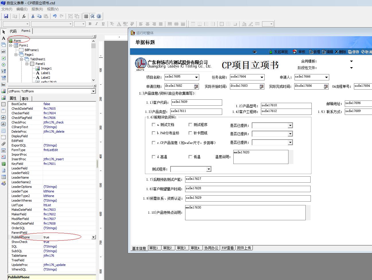Tick the 高温 checkbox
The width and height of the screenshot is (372, 280).
(154, 157)
